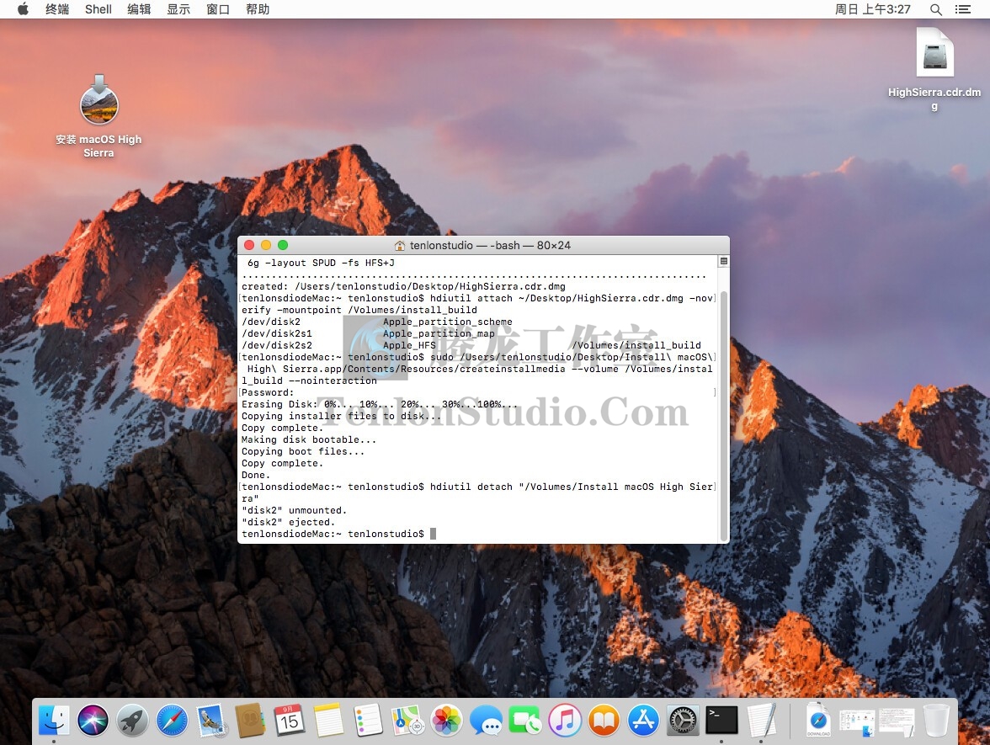Click Terminal icon in Dock
The height and width of the screenshot is (745, 990).
point(721,721)
